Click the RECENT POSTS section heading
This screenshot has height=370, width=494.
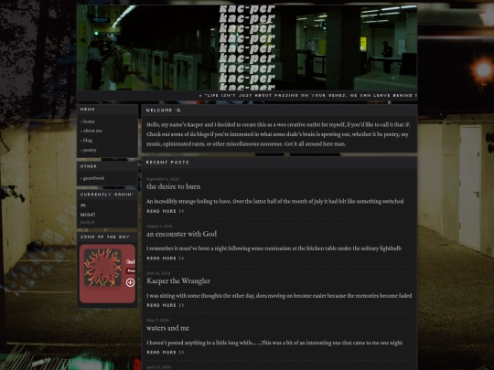coord(167,163)
